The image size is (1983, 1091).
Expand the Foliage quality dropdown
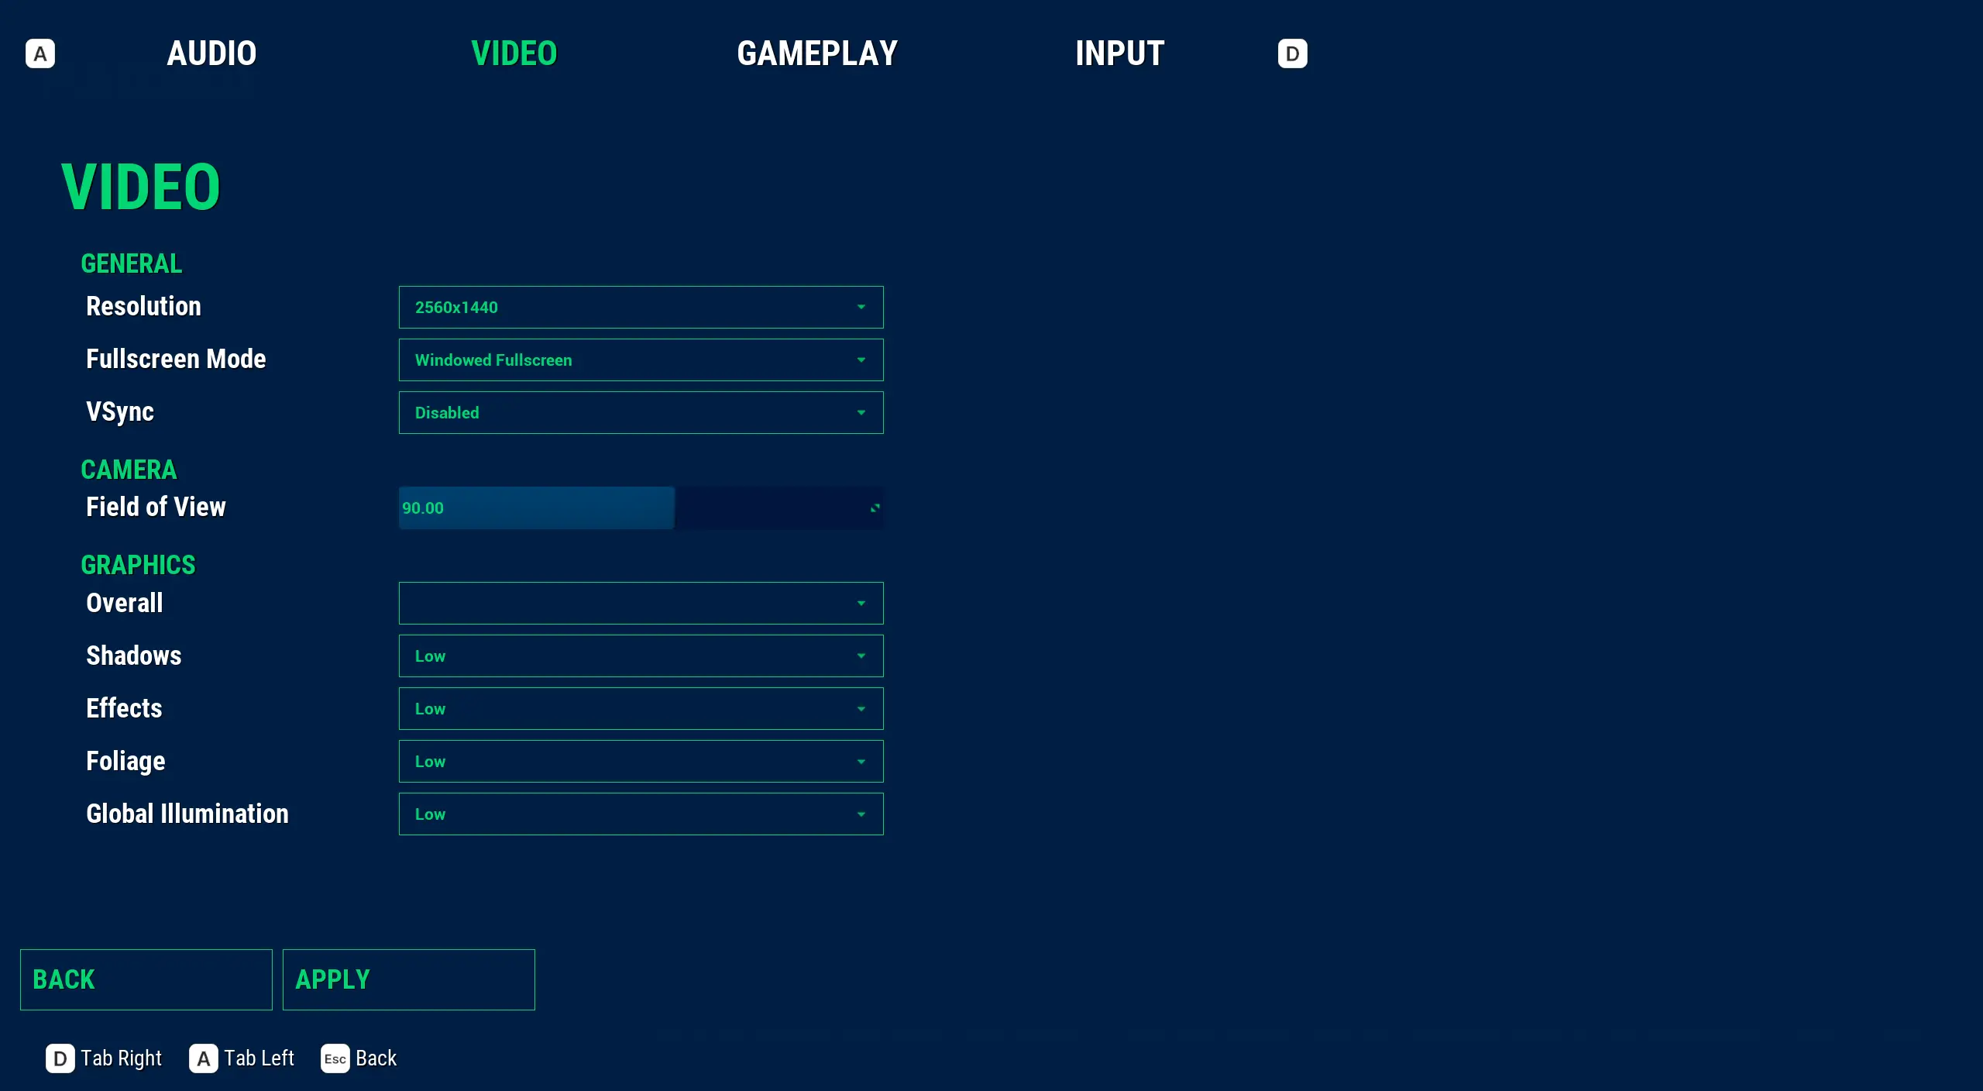point(641,761)
